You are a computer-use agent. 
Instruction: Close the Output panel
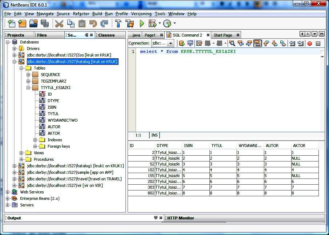161,218
